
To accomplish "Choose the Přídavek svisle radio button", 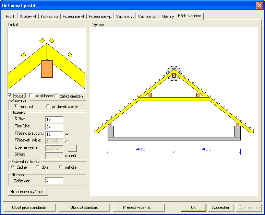I will 67,142.
